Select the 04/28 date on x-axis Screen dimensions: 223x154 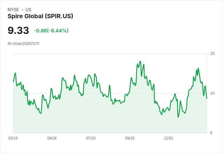[x=52, y=138]
